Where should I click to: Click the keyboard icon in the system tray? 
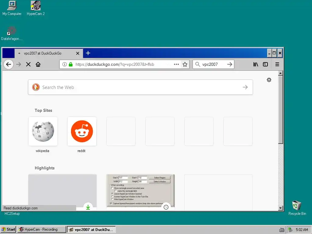(x=282, y=230)
